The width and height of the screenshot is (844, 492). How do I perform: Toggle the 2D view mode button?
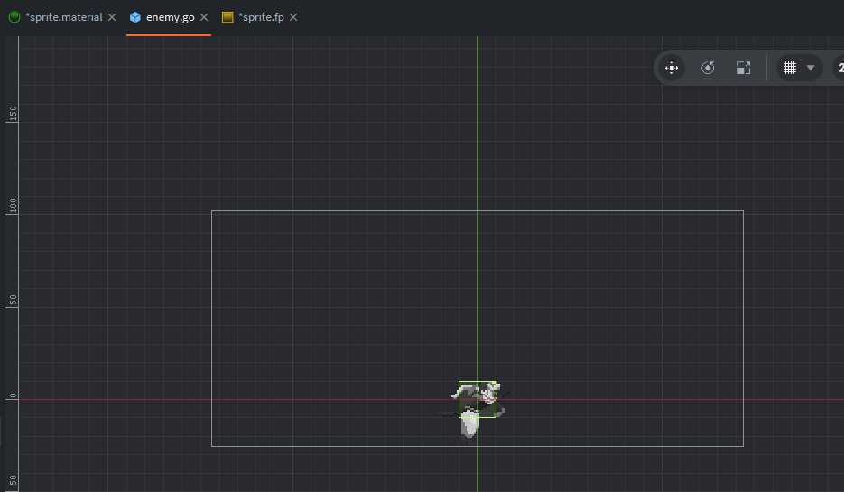click(x=839, y=68)
